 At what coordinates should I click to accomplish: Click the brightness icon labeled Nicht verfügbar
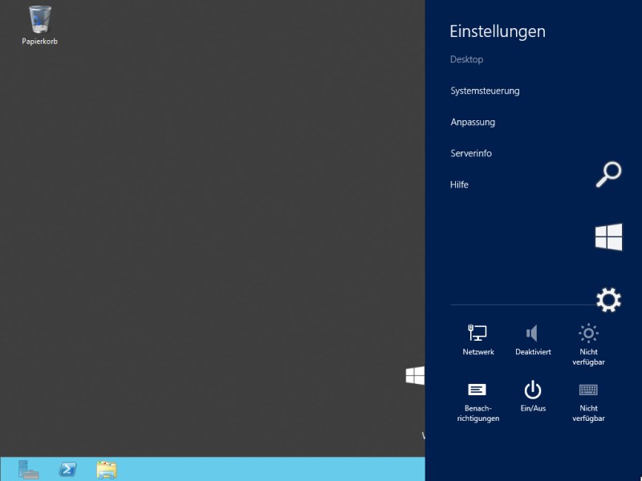(x=588, y=345)
